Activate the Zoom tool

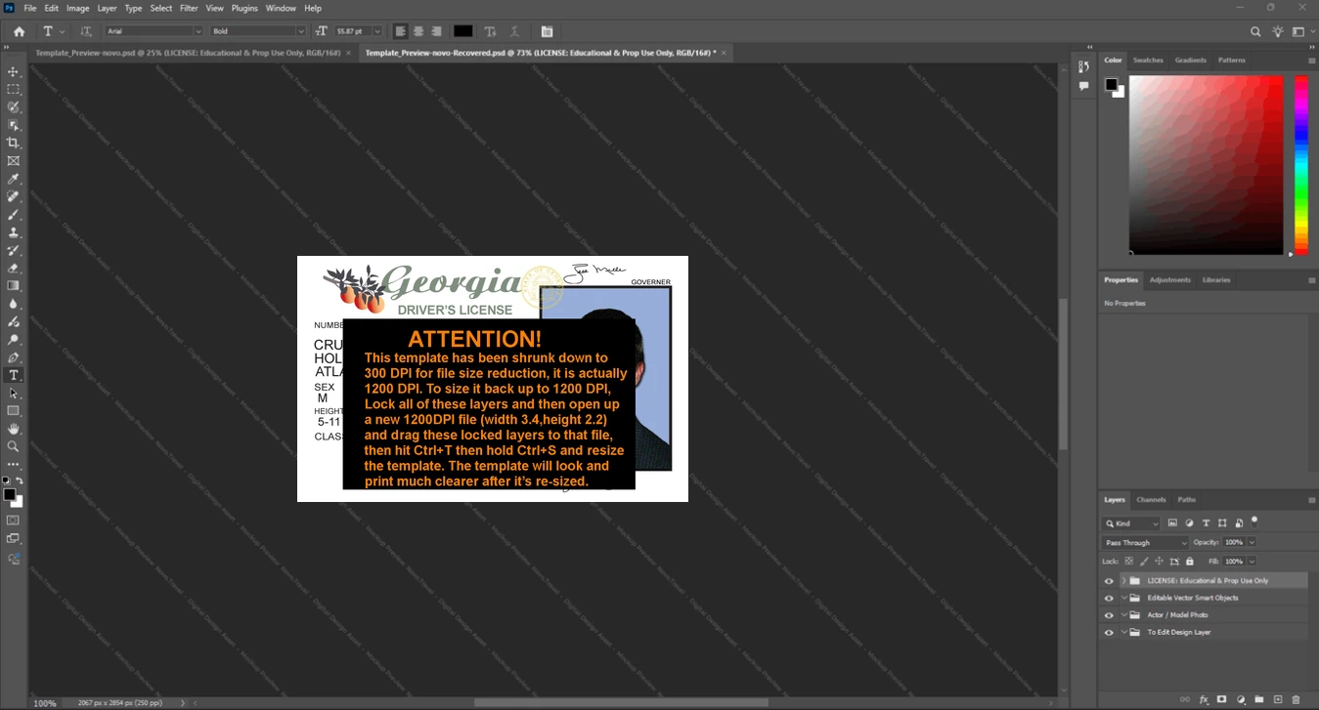[14, 446]
